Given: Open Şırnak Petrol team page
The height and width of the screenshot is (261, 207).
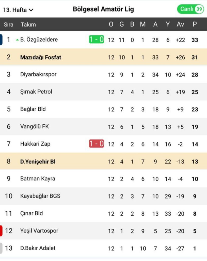Looking at the screenshot, I should click(x=36, y=92).
